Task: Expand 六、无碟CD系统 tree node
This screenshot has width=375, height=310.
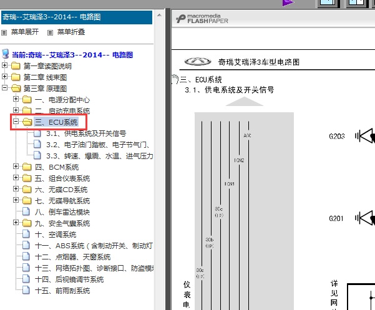Action: click(x=16, y=188)
